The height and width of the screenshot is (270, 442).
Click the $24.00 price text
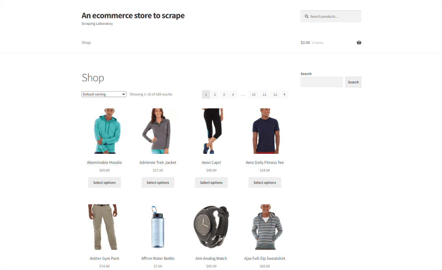coord(265,170)
